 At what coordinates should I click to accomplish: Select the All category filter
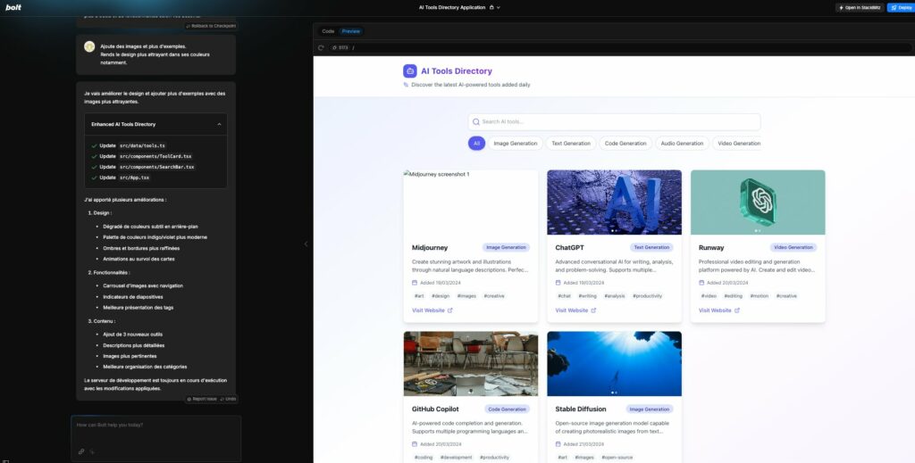476,143
